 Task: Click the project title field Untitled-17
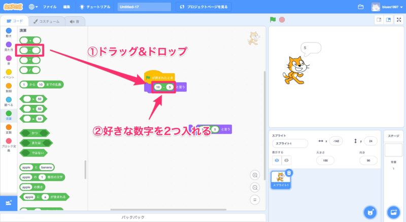point(144,7)
